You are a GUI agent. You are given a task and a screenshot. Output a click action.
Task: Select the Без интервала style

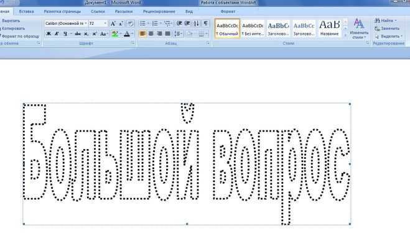coord(253,29)
